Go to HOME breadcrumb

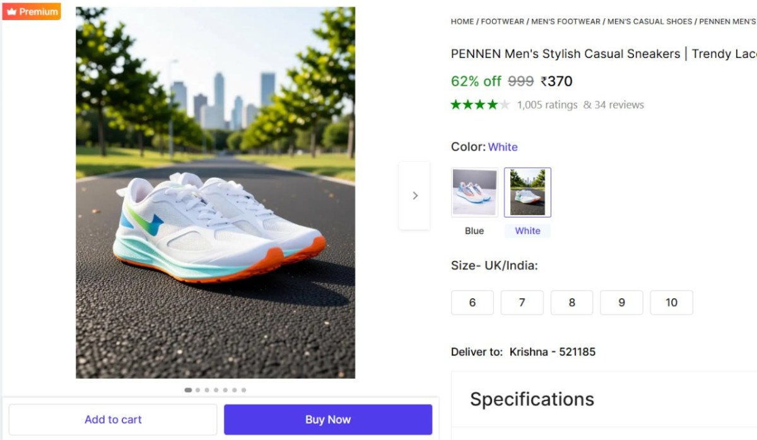pos(462,21)
